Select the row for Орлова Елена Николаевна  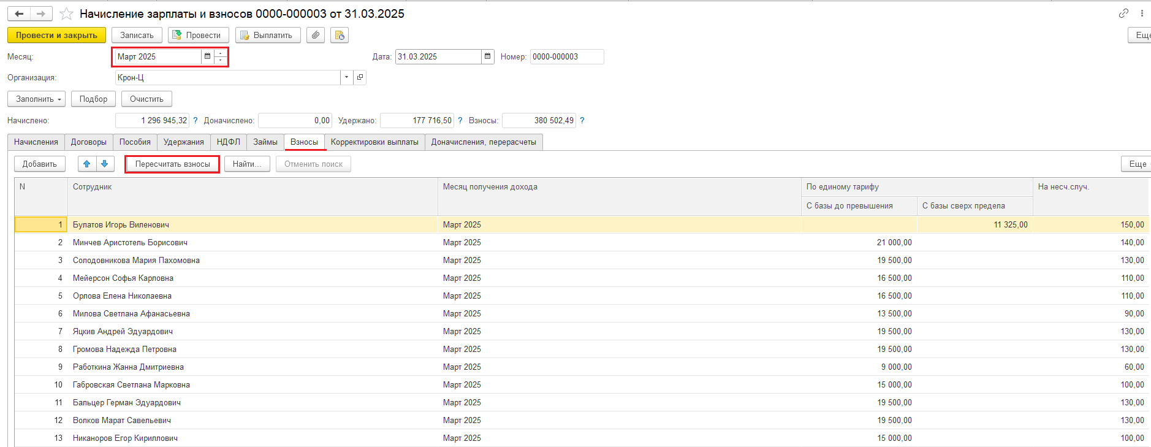pos(122,296)
